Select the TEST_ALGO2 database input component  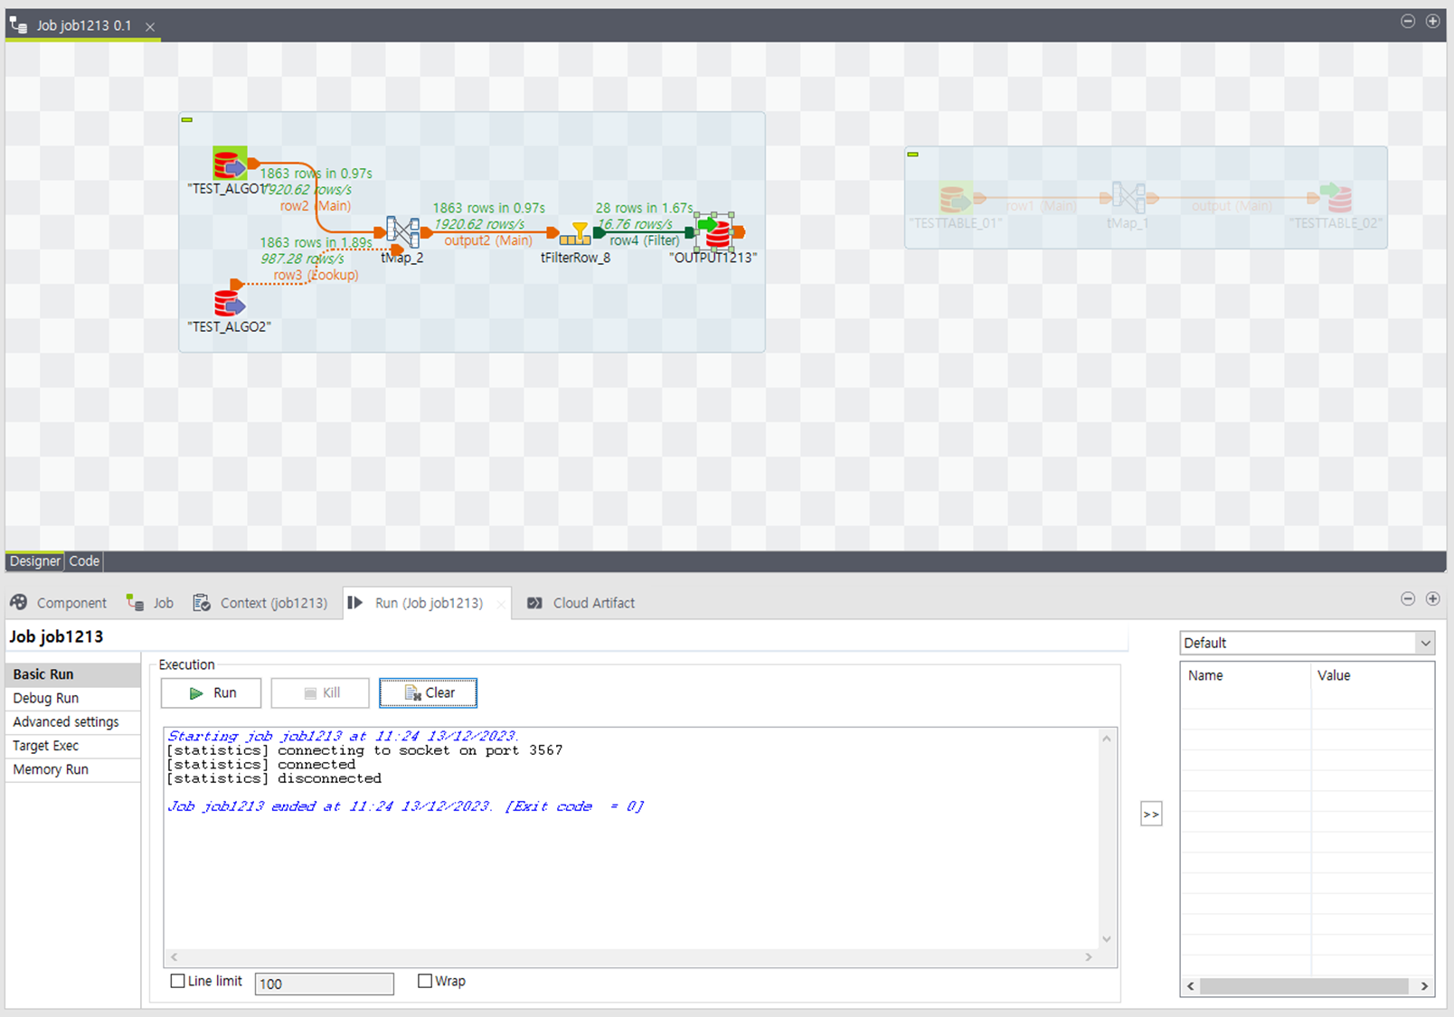tap(230, 302)
